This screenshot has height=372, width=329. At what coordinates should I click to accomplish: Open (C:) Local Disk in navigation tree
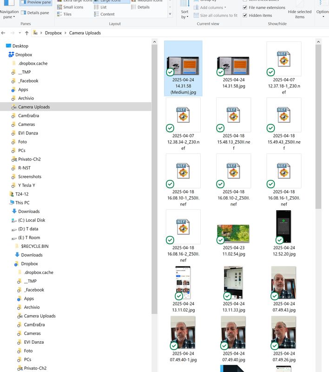coord(31,220)
